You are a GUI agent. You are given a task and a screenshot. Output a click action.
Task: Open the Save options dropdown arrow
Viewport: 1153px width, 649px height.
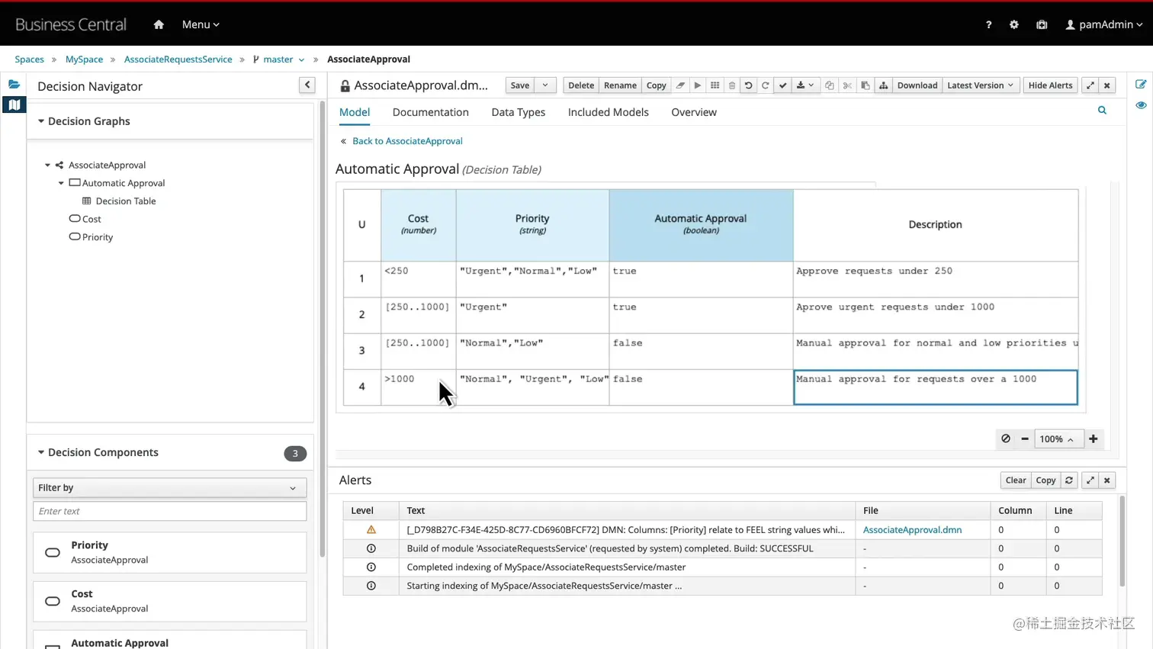pyautogui.click(x=544, y=85)
